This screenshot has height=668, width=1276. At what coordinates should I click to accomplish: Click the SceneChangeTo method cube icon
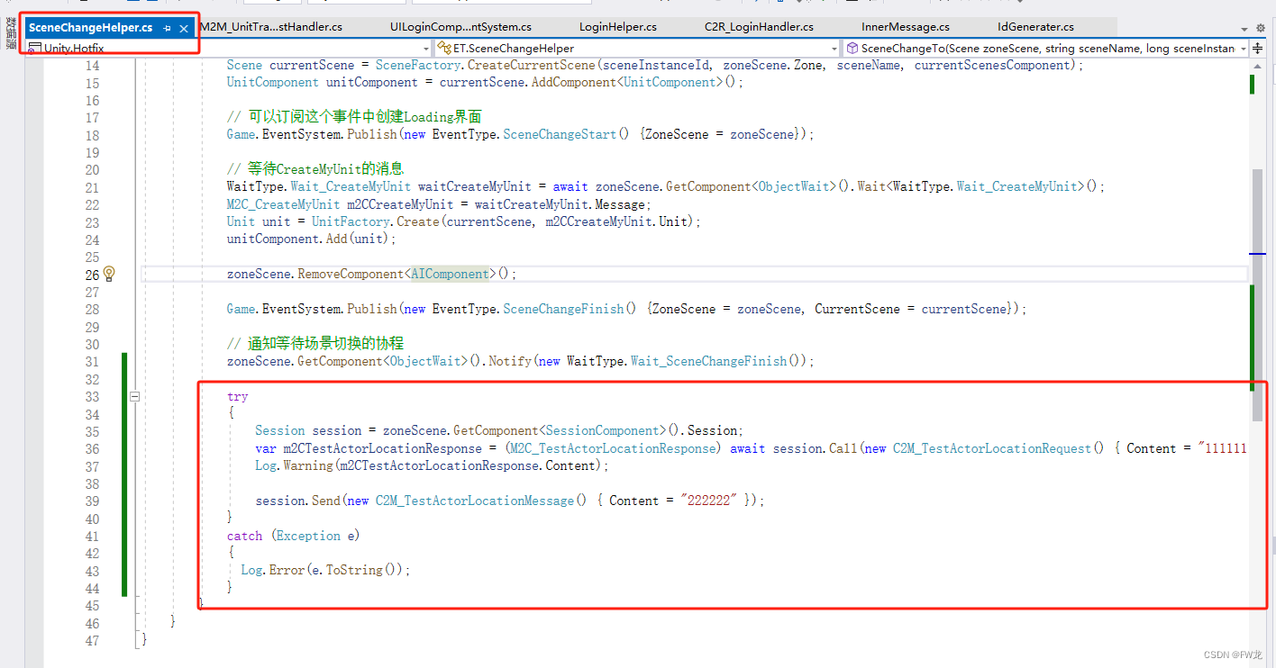[852, 48]
